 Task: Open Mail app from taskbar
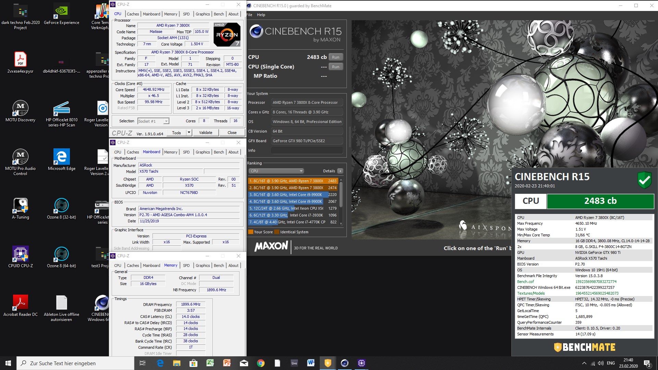coord(244,363)
